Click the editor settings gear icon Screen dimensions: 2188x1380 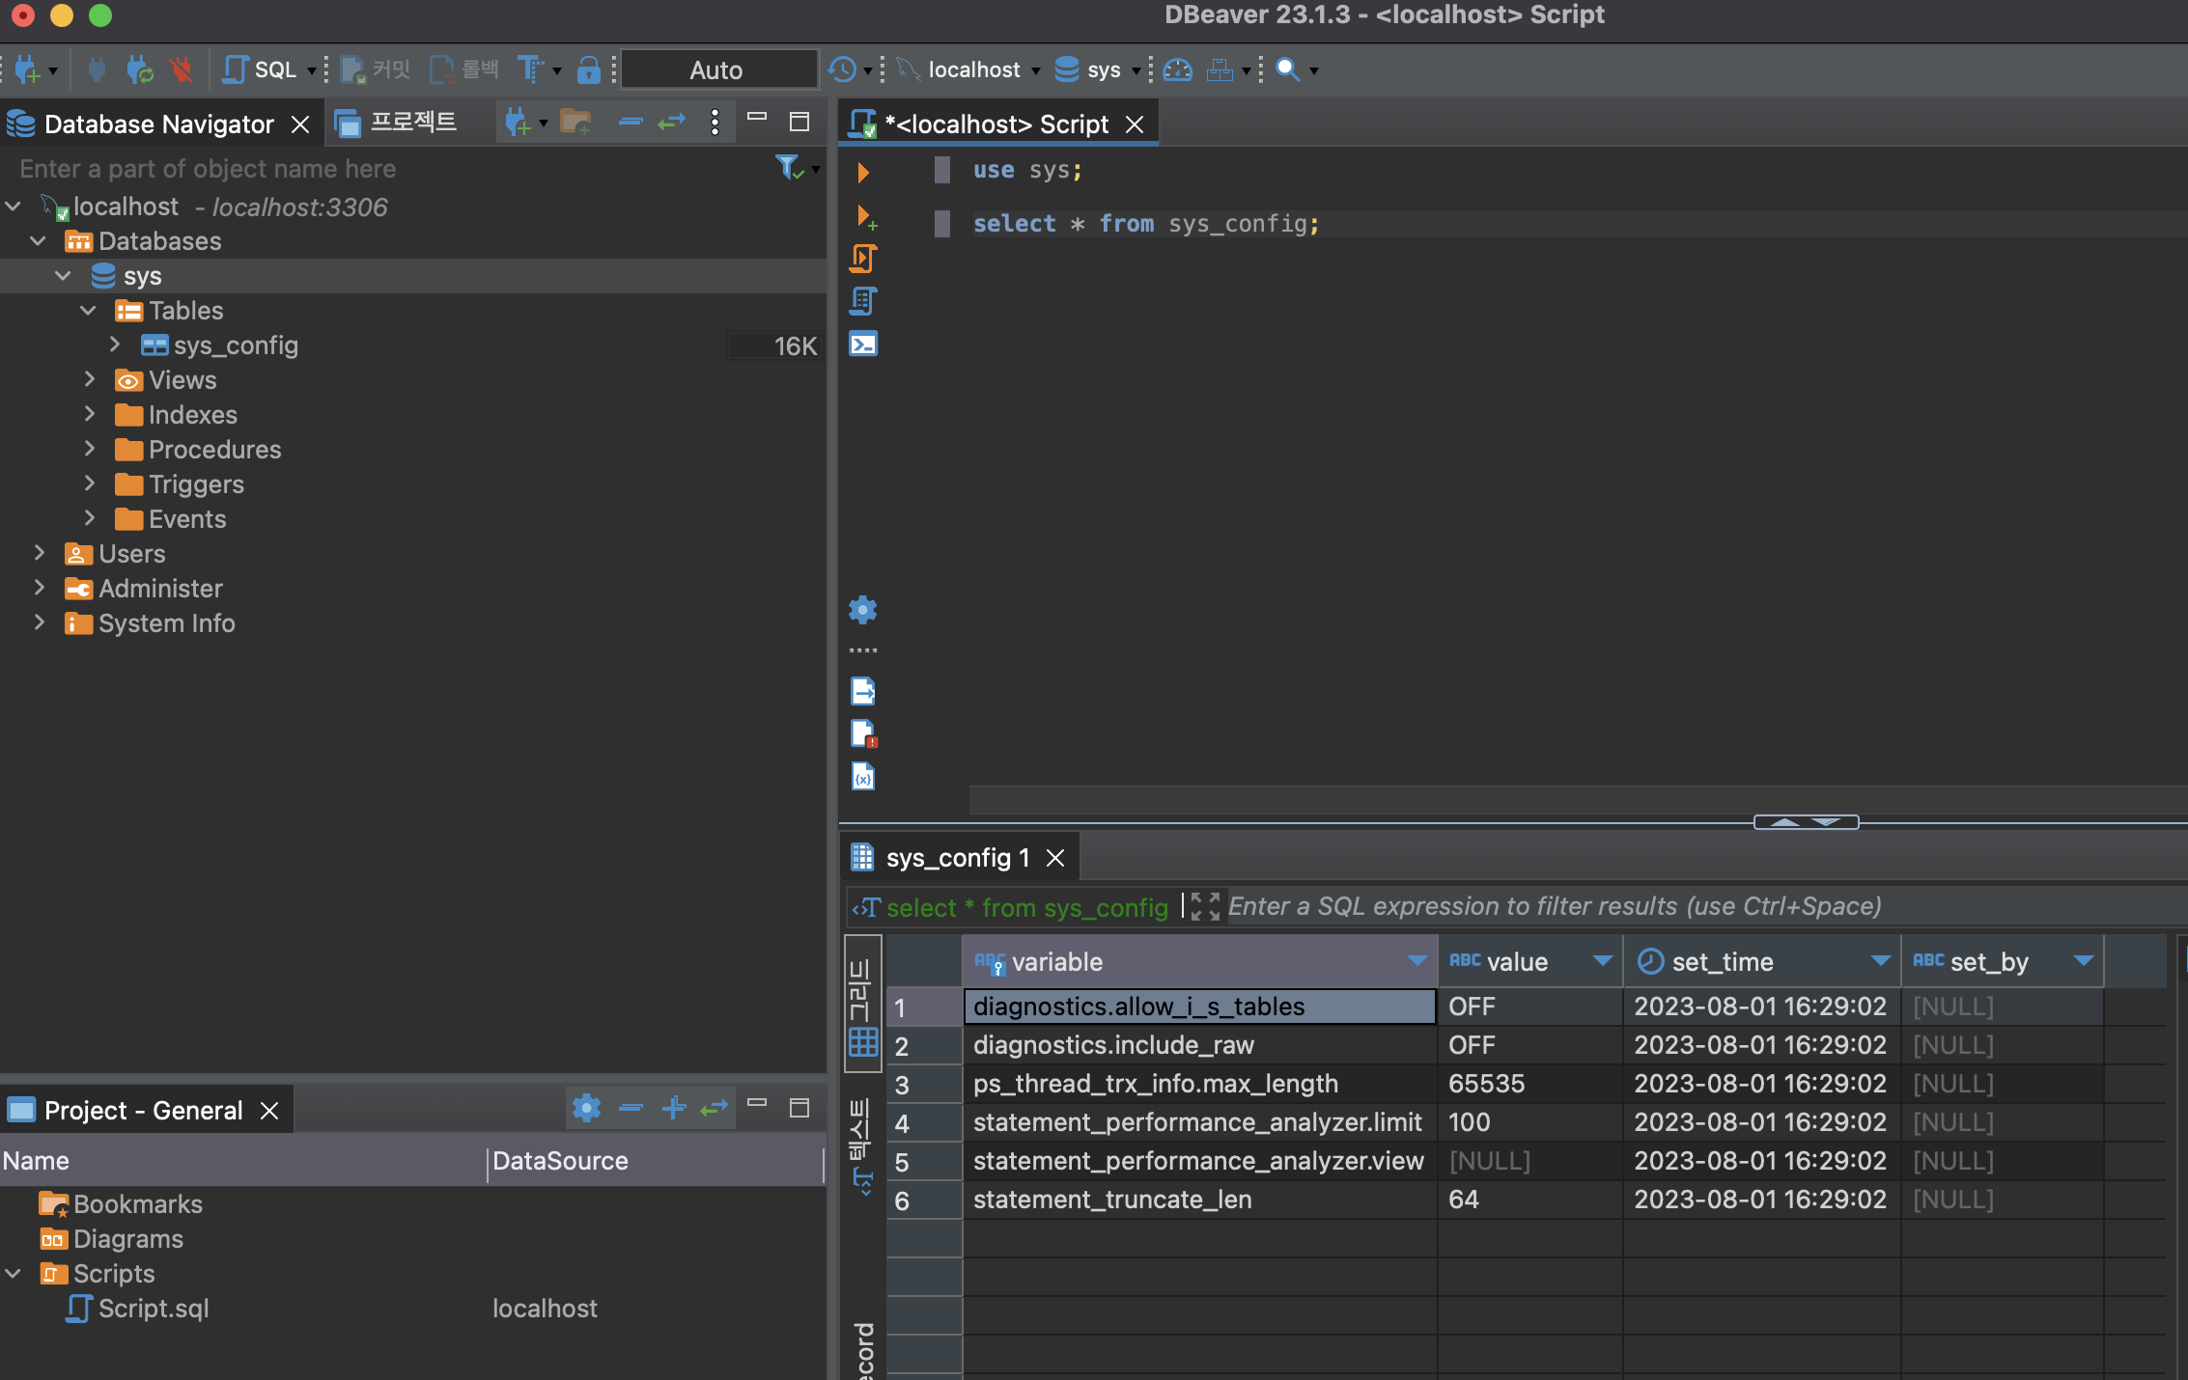pos(862,610)
